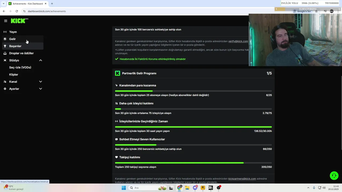The image size is (342, 192).
Task: Open File Explorer from the taskbar
Action: 187,188
